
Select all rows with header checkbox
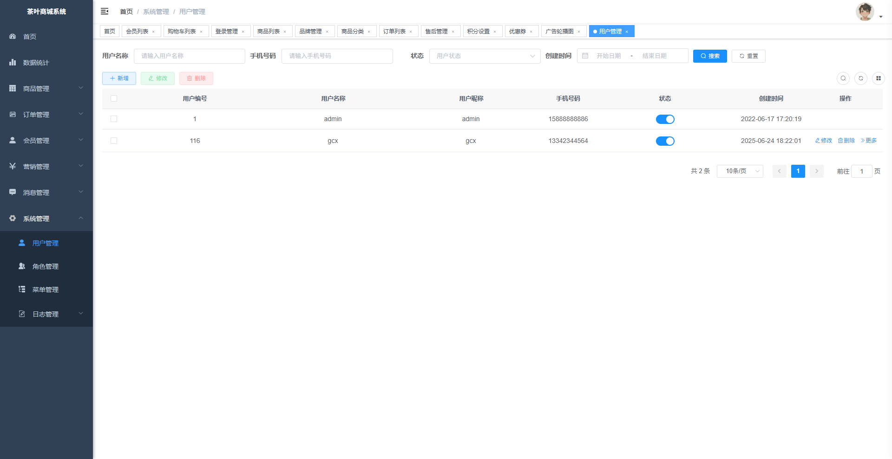pos(114,98)
